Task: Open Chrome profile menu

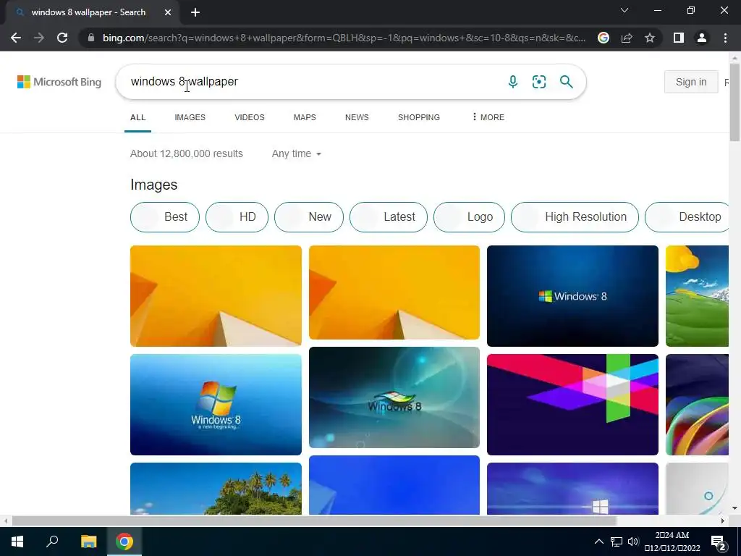Action: (702, 38)
